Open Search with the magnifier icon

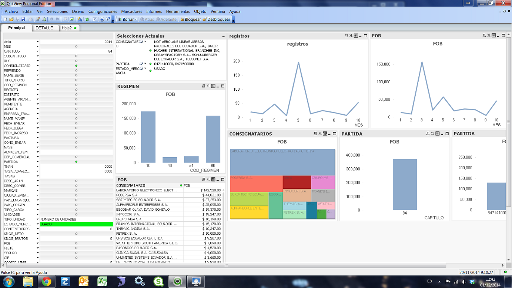click(x=65, y=19)
